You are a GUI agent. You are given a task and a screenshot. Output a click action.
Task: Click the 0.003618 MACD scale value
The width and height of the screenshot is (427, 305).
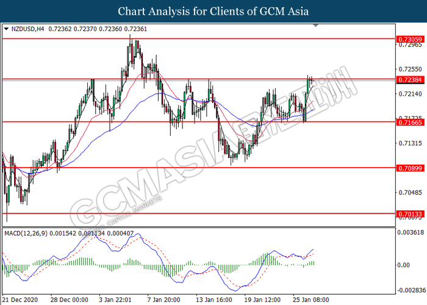(x=411, y=233)
